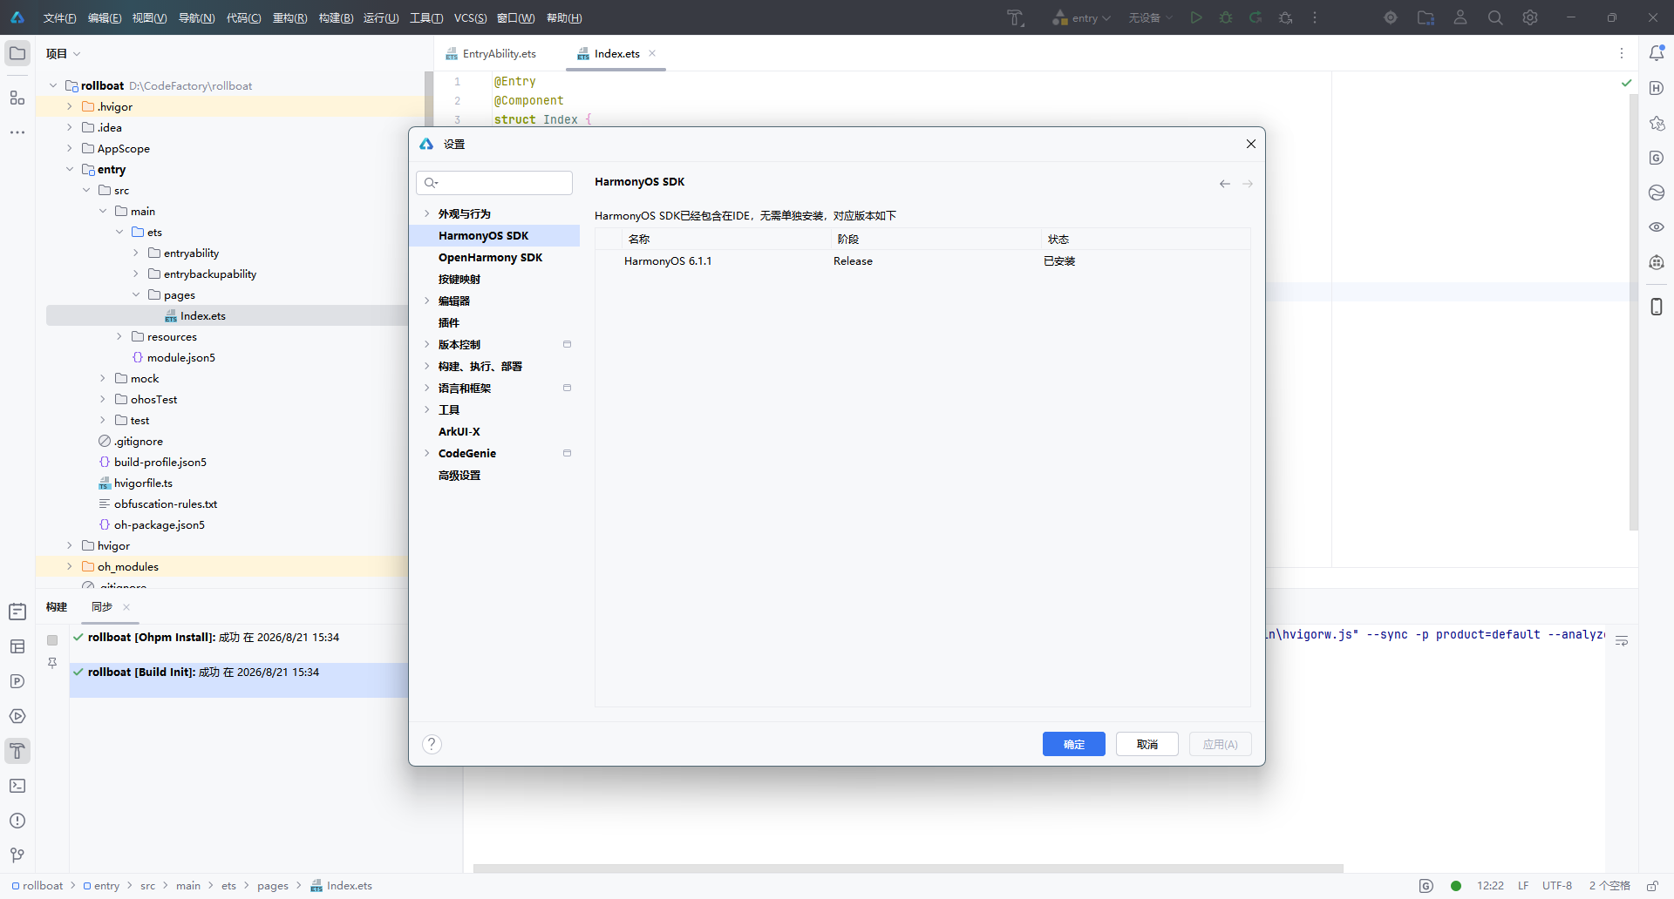
Task: Click the more actions dots in the toolbar
Action: pyautogui.click(x=1315, y=17)
